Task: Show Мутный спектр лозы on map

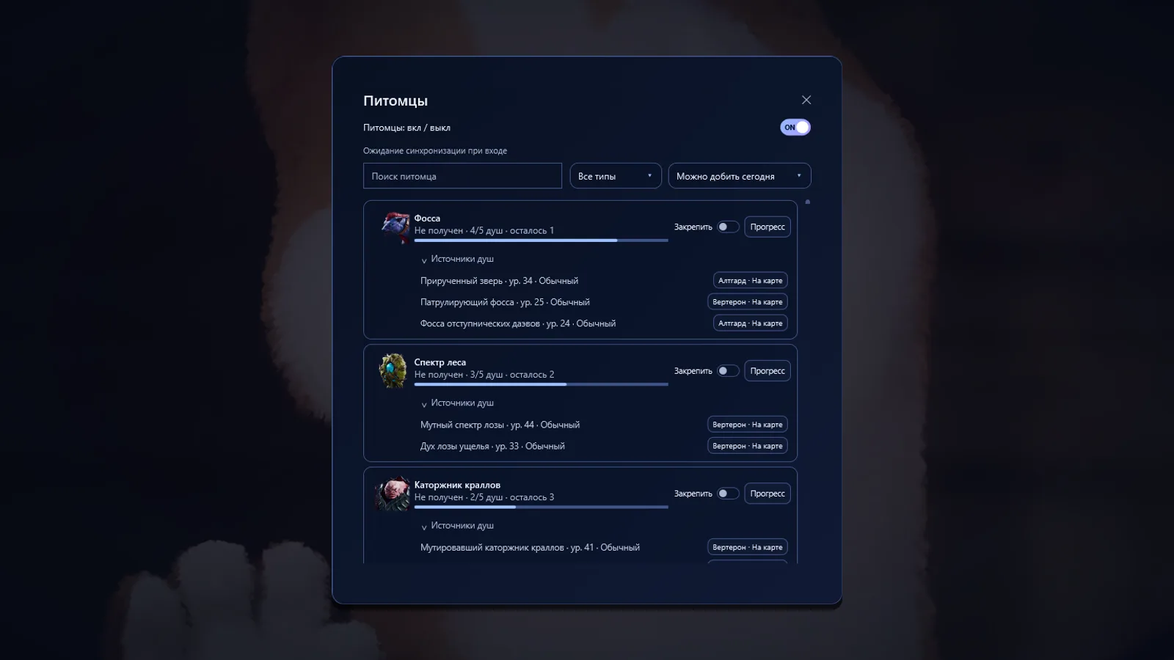Action: click(x=747, y=424)
